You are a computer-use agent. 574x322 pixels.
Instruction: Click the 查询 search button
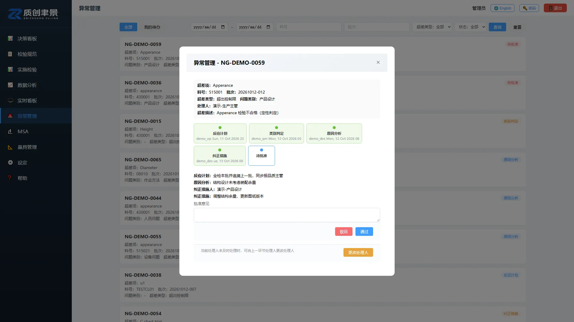coord(497,27)
